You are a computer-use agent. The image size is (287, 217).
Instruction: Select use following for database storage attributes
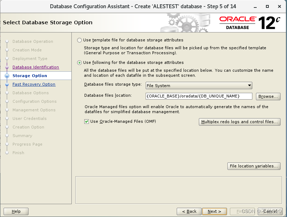(x=79, y=62)
